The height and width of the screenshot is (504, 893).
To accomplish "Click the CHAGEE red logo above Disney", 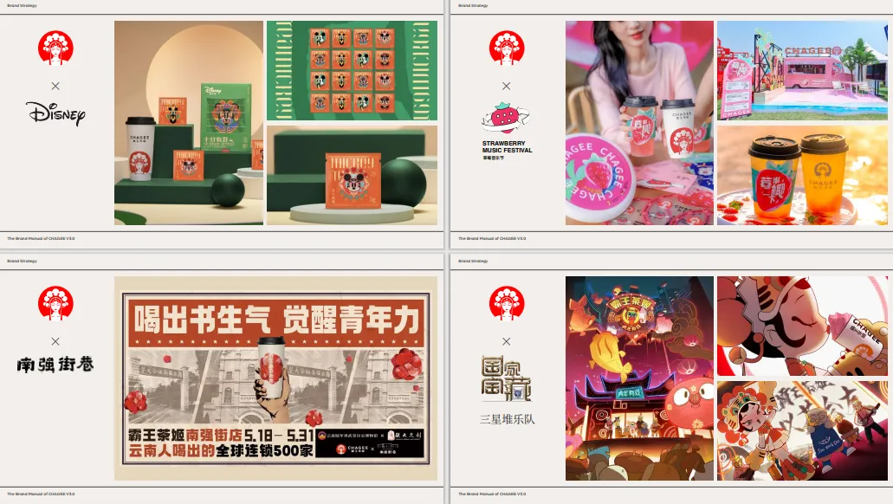I will (x=55, y=48).
